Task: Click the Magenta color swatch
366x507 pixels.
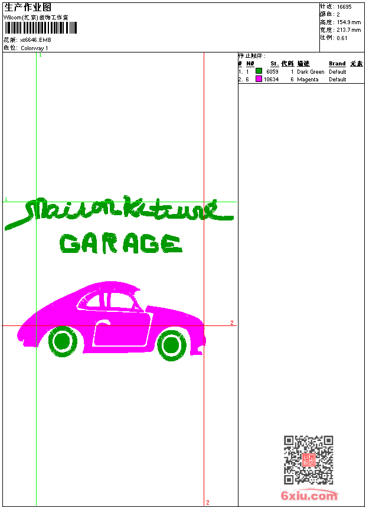Action: pos(259,79)
